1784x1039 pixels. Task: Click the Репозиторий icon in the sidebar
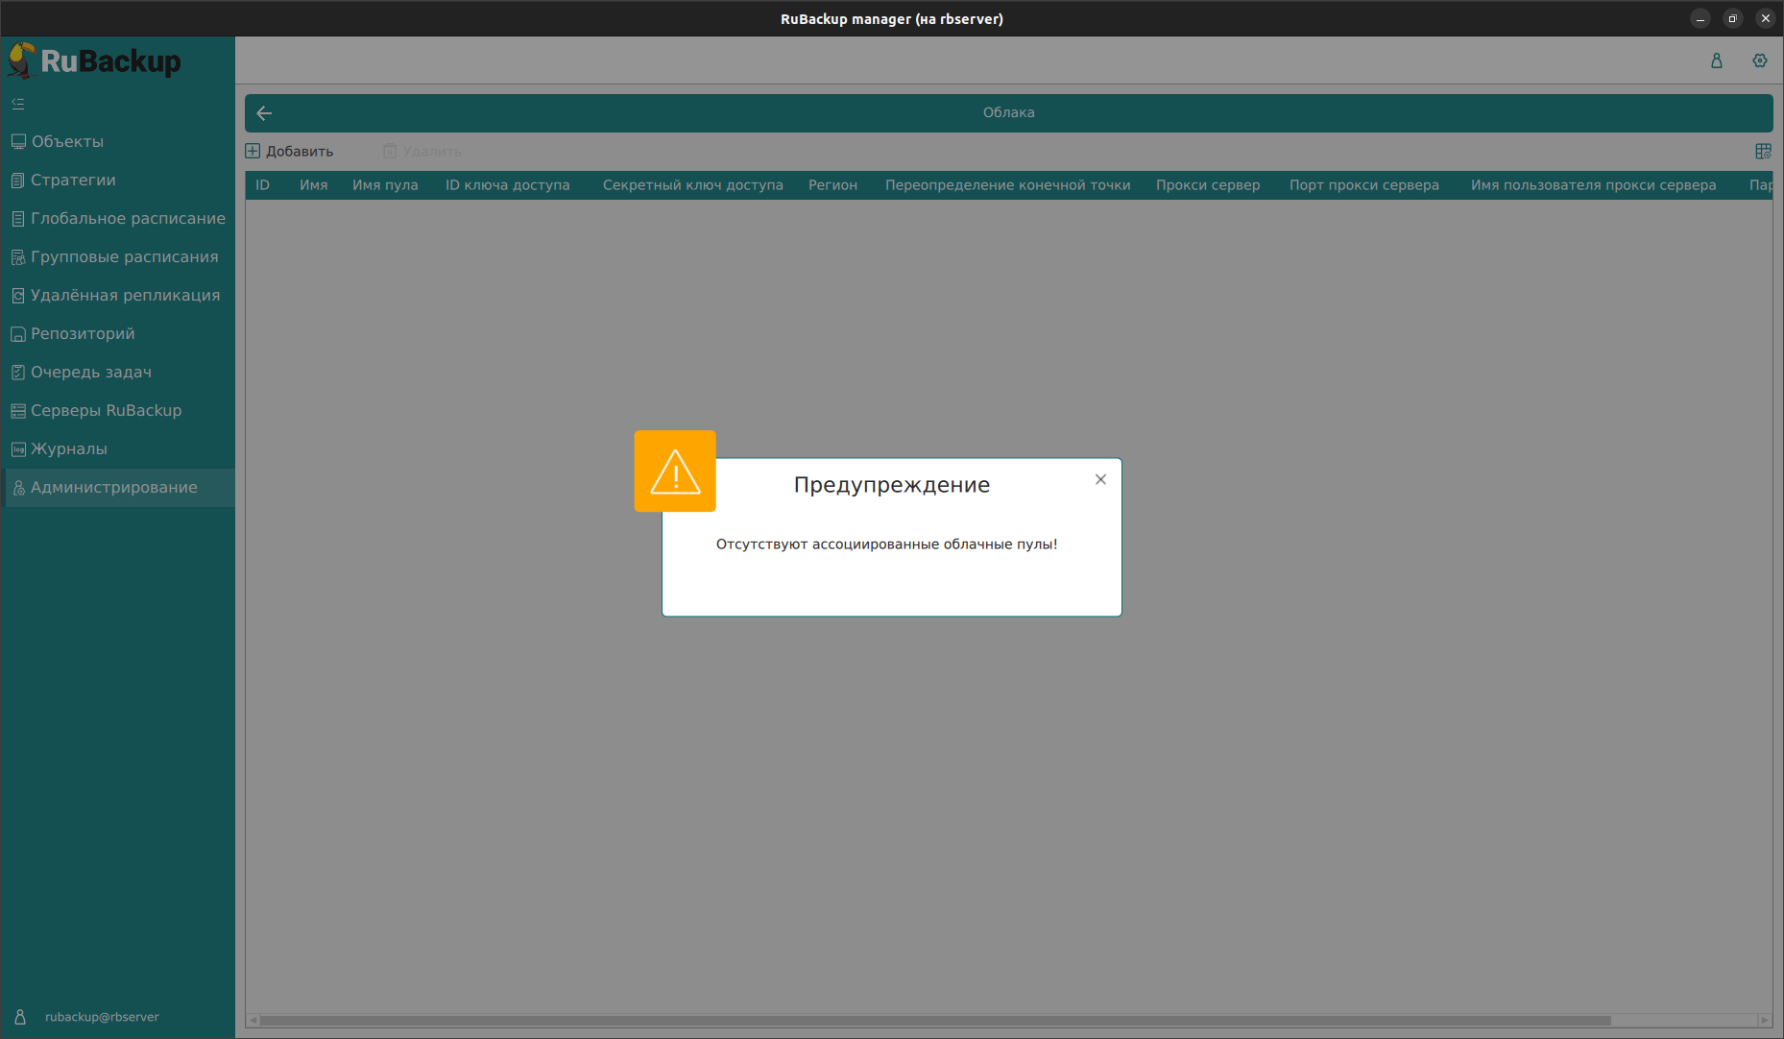(18, 334)
